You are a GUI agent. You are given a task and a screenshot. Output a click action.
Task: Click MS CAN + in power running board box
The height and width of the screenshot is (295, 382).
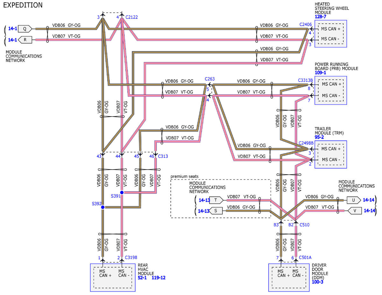331,84
